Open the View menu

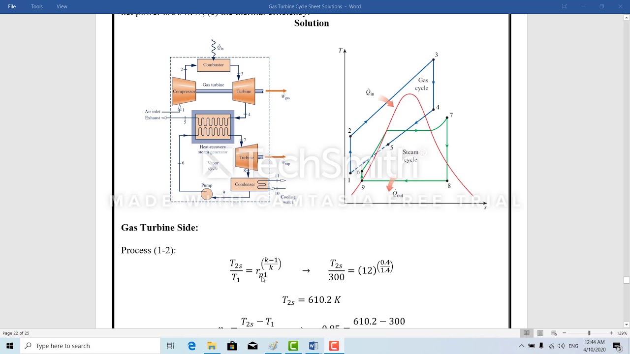click(62, 6)
